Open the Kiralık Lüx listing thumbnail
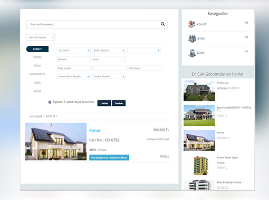The width and height of the screenshot is (269, 200). click(x=199, y=91)
